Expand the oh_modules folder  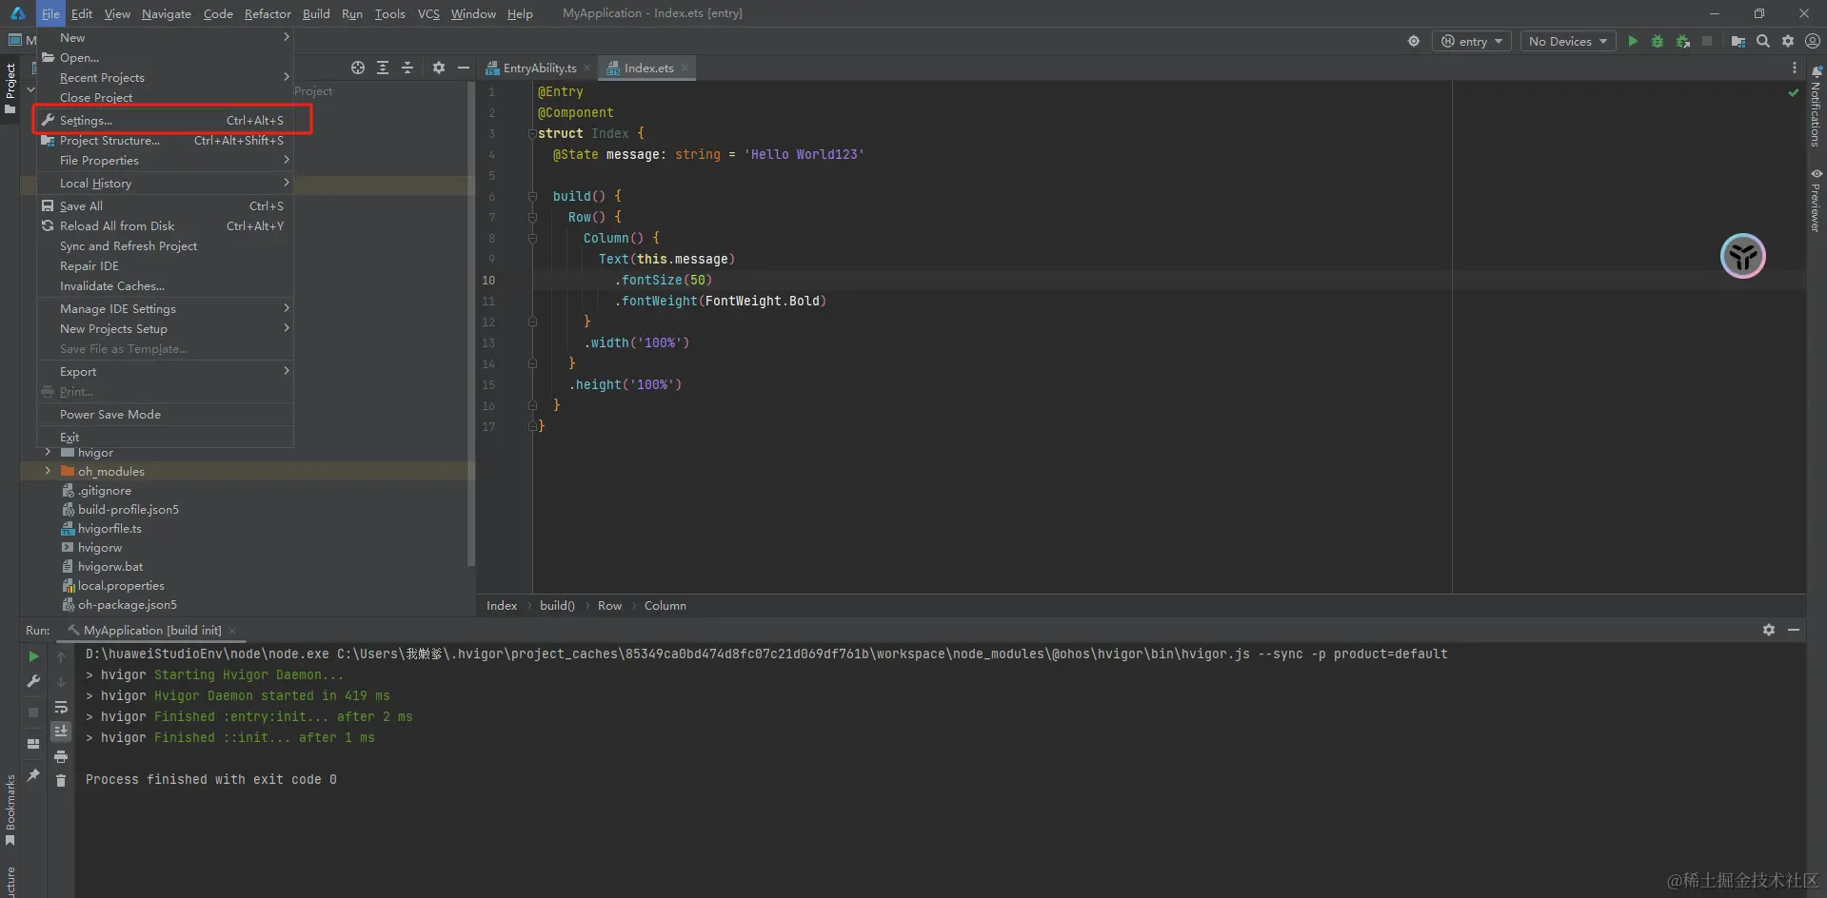[x=48, y=471]
